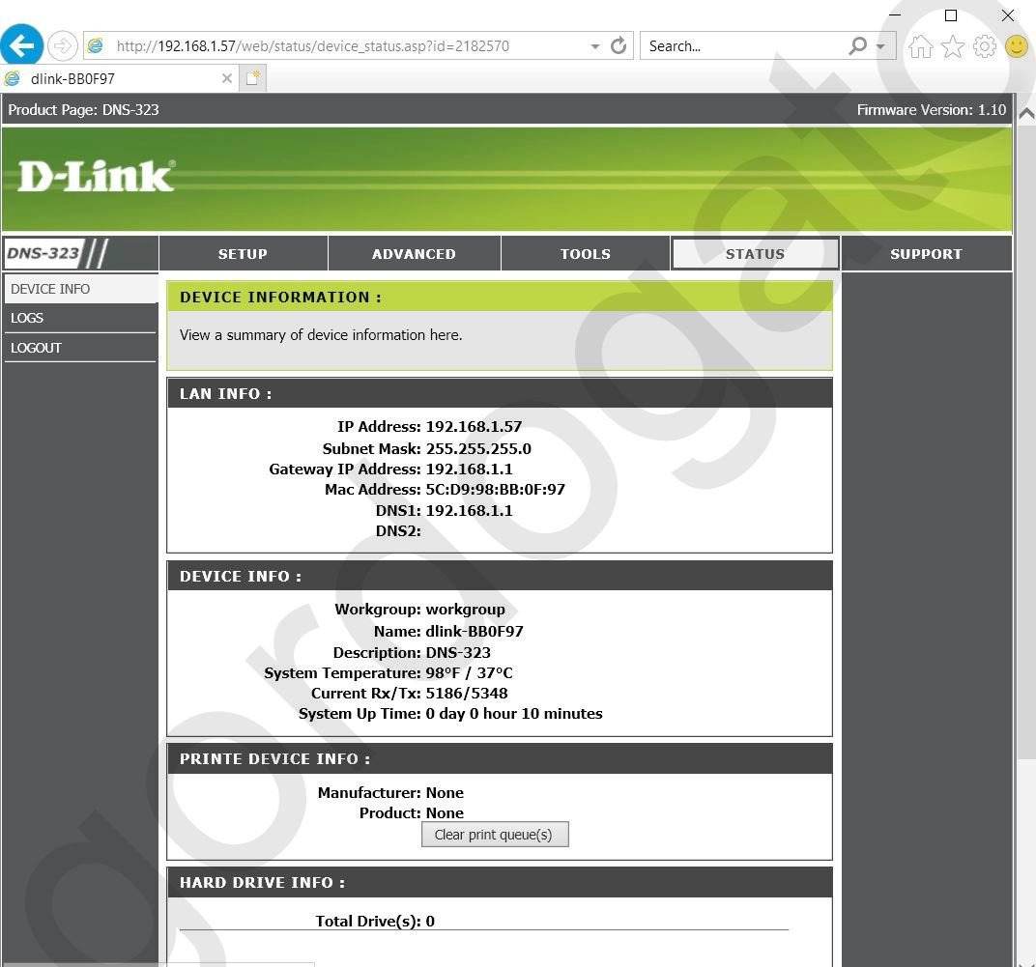
Task: Switch to the SETUP tab
Action: [243, 253]
